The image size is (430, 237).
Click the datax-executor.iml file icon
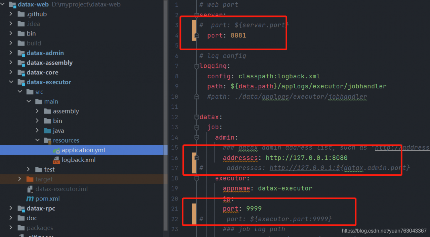pos(30,189)
